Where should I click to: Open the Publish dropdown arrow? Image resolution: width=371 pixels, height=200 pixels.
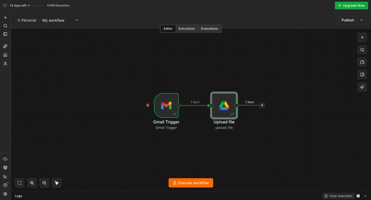pos(361,20)
